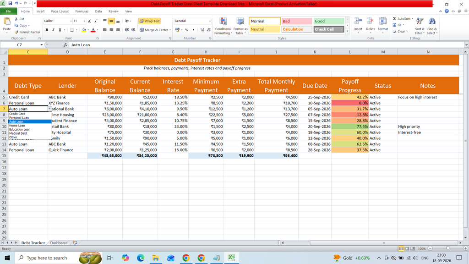Viewport: 469px width, 264px height.
Task: Decrease font size with Shrink Font
Action: point(96,21)
